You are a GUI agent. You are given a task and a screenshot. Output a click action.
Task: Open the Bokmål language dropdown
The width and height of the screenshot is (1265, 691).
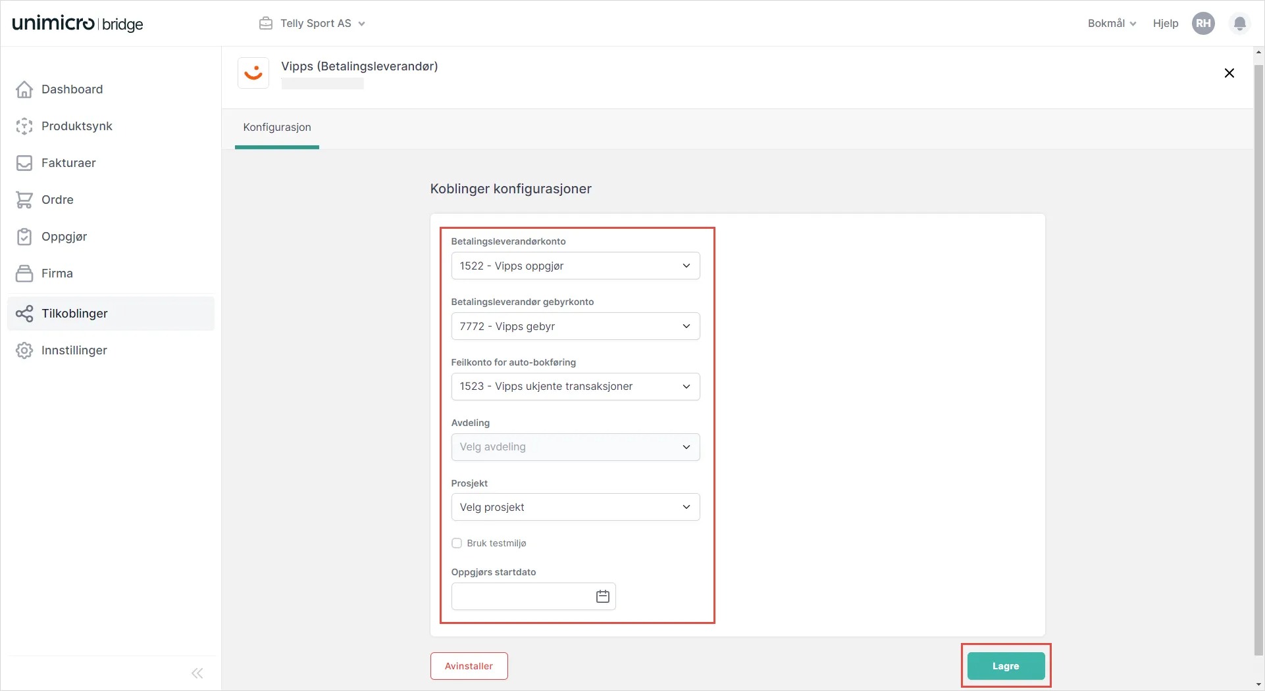coord(1112,24)
